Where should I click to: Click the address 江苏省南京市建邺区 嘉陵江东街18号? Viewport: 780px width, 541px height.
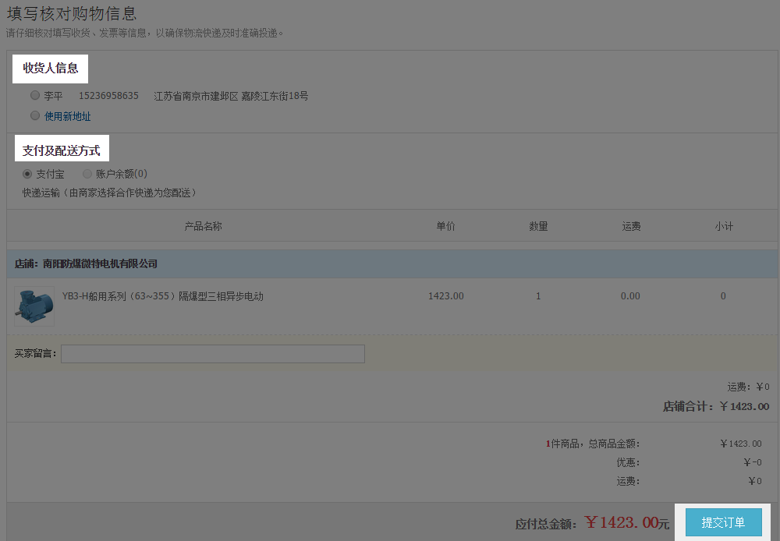231,96
